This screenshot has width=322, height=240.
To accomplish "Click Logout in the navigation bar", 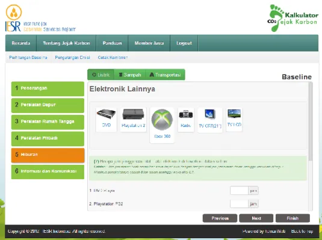I will (x=184, y=43).
